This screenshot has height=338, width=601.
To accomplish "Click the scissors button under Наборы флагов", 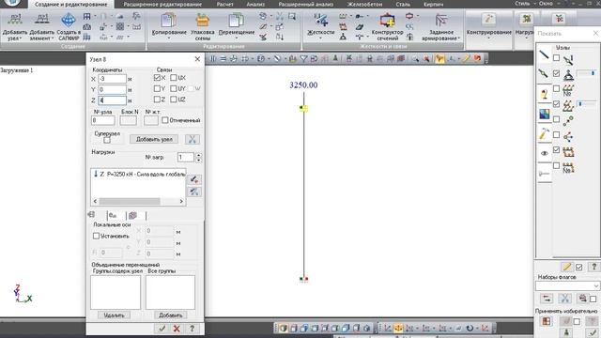I will (564, 299).
